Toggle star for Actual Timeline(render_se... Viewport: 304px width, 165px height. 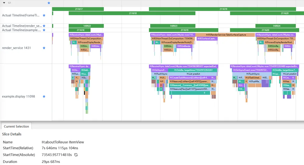click(44, 26)
